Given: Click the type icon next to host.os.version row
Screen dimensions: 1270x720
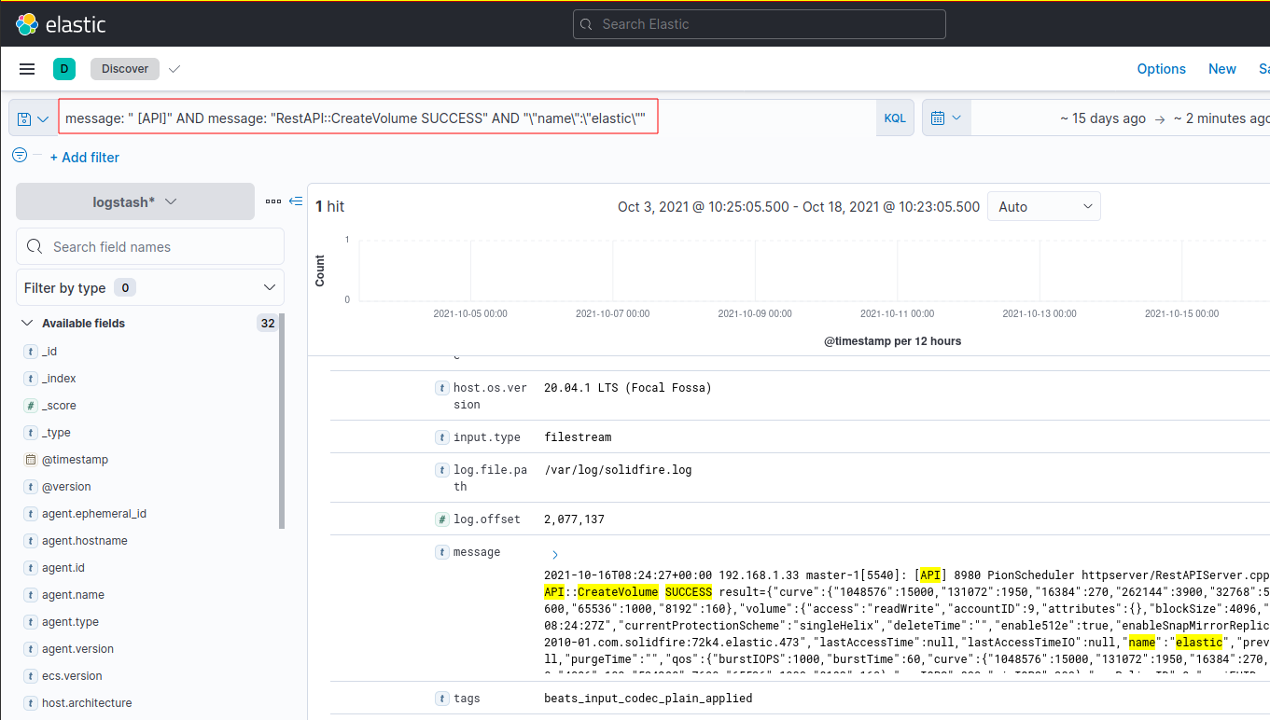Looking at the screenshot, I should [442, 388].
